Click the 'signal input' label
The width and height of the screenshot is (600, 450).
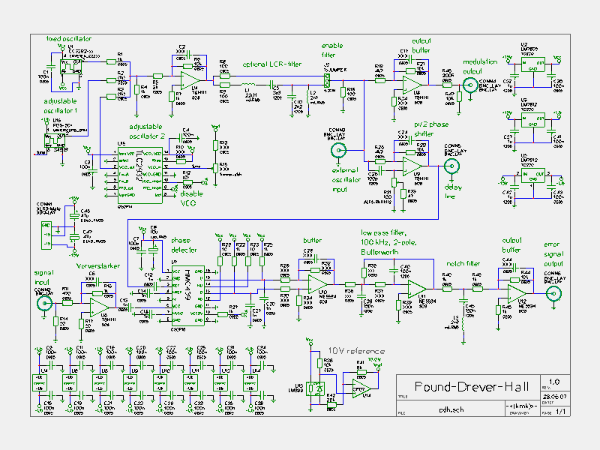point(44,277)
